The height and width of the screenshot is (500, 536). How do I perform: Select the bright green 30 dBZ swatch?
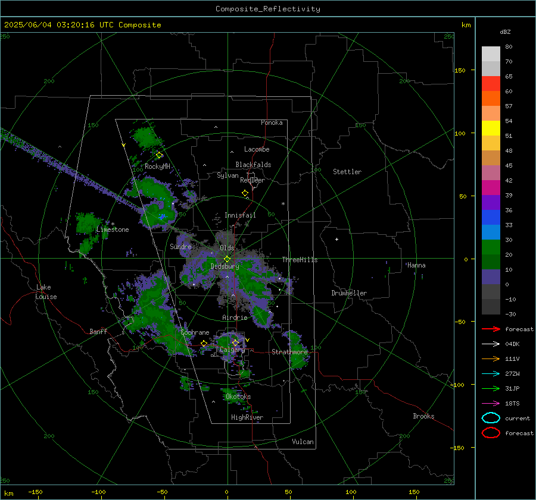[491, 247]
